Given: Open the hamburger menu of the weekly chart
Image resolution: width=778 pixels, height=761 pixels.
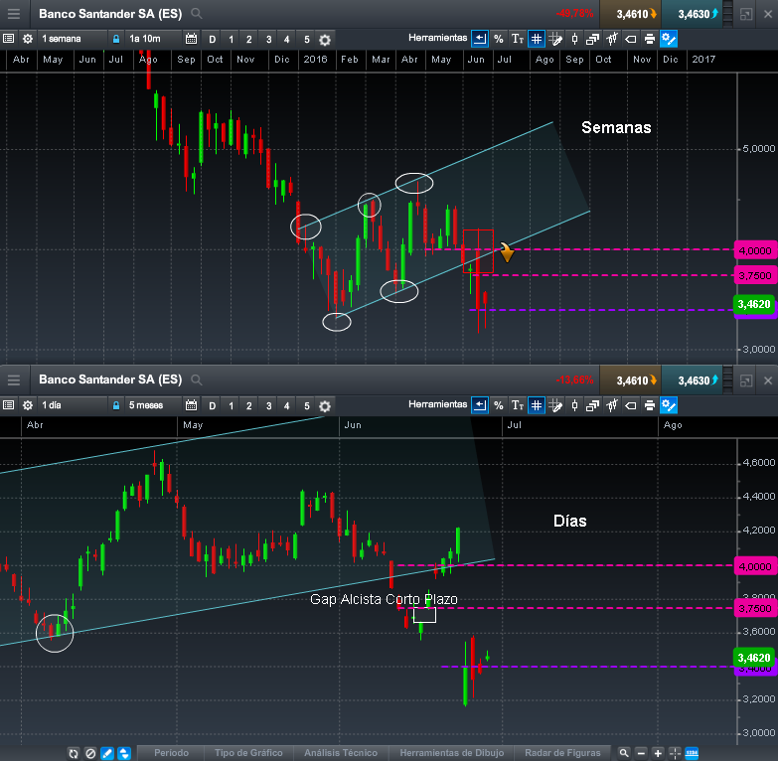Looking at the screenshot, I should (x=14, y=14).
